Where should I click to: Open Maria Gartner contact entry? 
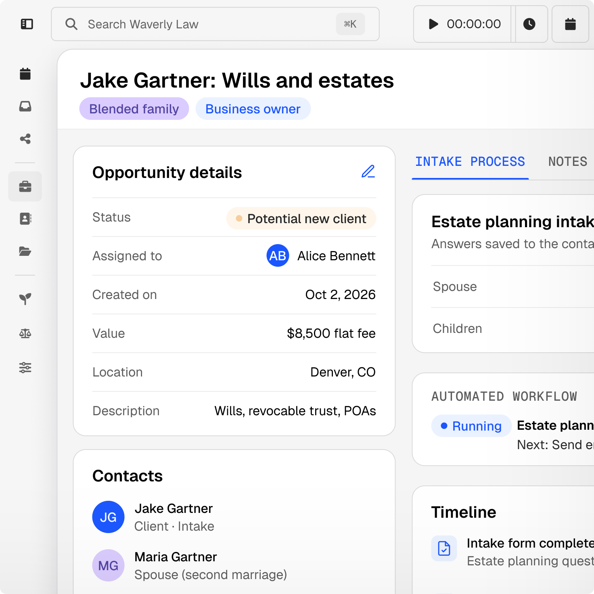point(190,565)
